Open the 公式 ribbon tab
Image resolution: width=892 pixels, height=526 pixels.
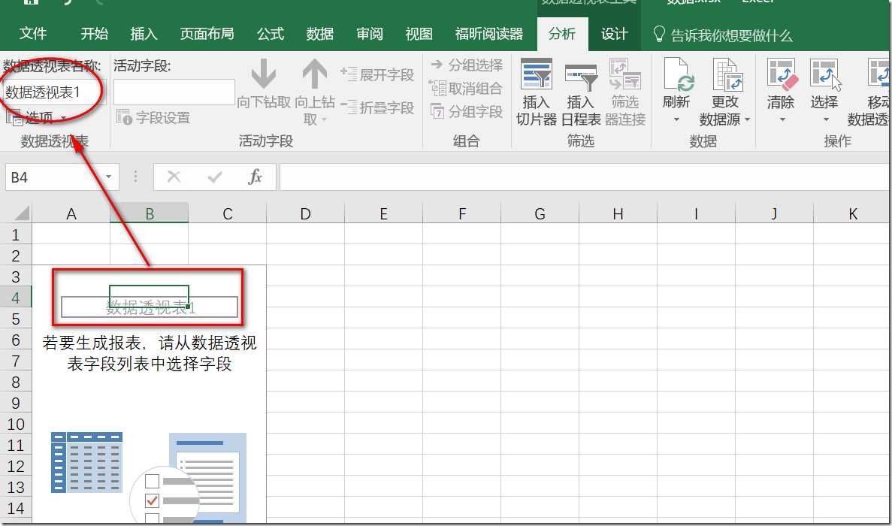tap(271, 34)
